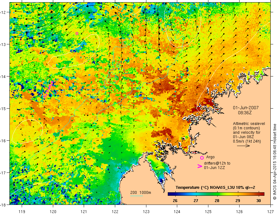Click the 'Argo' legend label
This screenshot has height=214, width=277.
(x=210, y=157)
